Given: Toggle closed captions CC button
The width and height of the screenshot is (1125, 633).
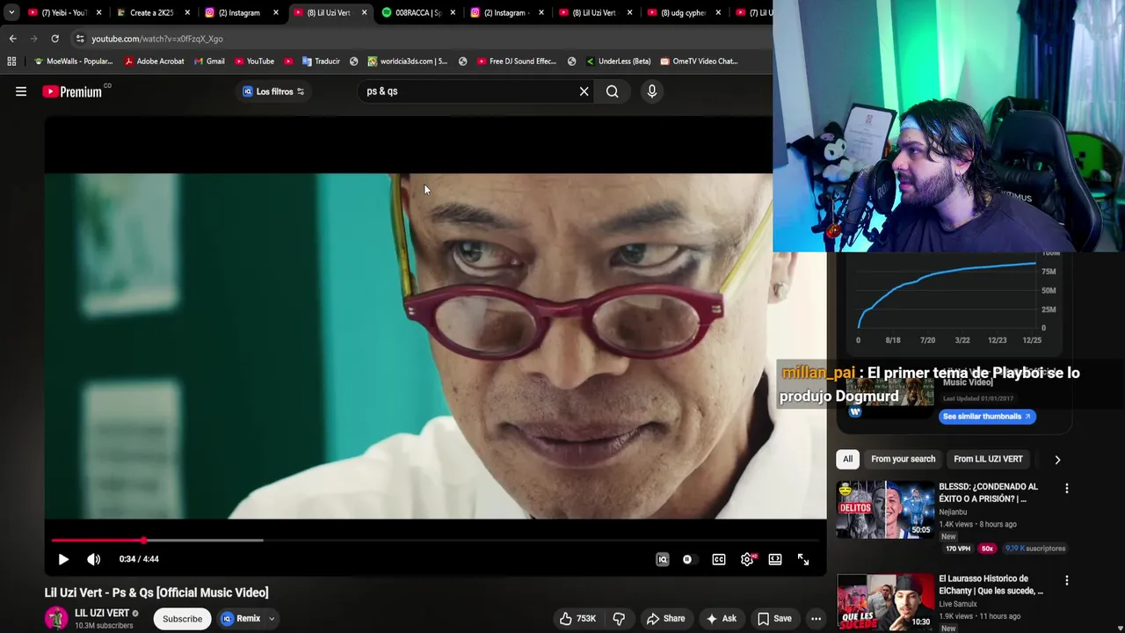Looking at the screenshot, I should pyautogui.click(x=719, y=559).
